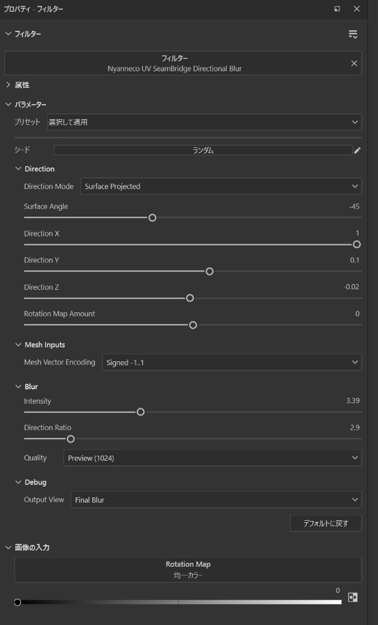Click the Intensity slider handle

coord(140,412)
